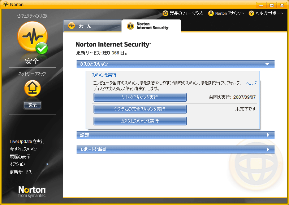Viewport: 289px width, 205px height.
Task: Click the globe icon on Internet Security tab
Action: pyautogui.click(x=130, y=26)
